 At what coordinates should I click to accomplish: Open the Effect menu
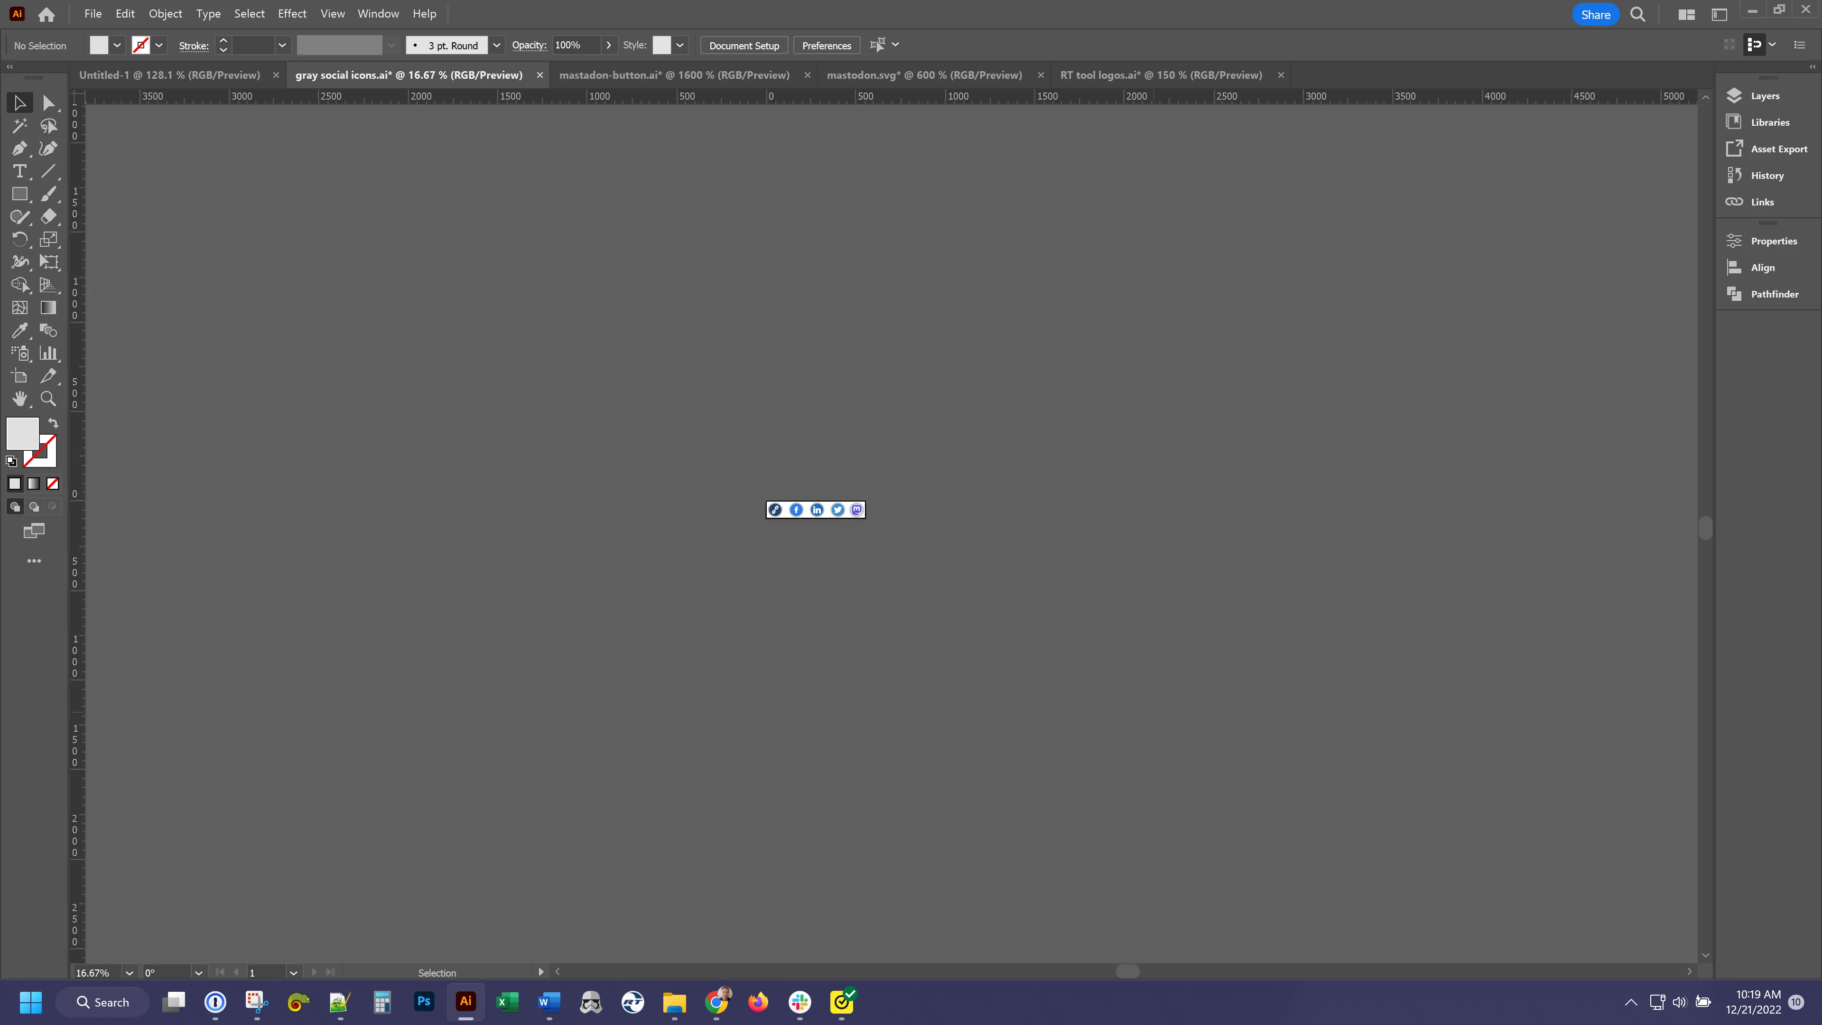coord(291,13)
